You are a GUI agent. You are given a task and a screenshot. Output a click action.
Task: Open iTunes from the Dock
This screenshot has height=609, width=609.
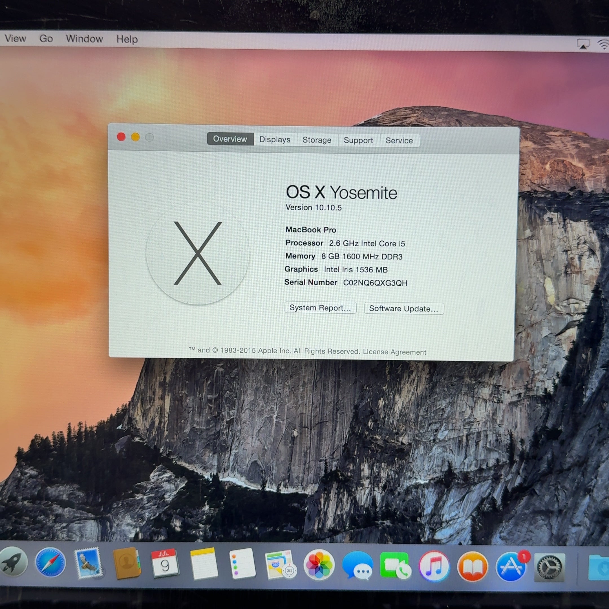pos(434,566)
